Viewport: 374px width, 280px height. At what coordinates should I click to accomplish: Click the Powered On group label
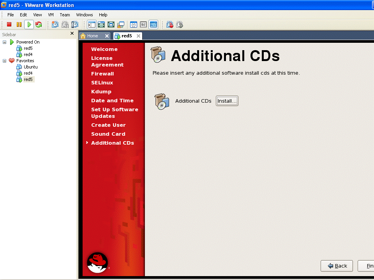click(28, 42)
